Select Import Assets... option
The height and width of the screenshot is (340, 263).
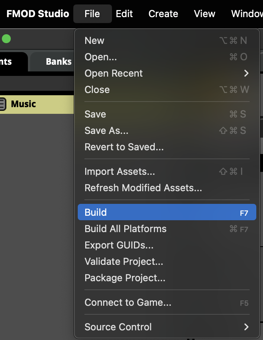120,171
